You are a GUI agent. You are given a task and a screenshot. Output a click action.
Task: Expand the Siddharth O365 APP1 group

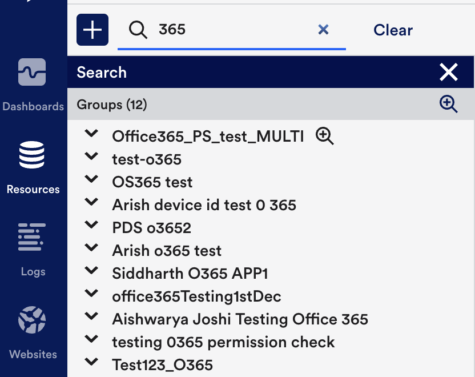(91, 270)
